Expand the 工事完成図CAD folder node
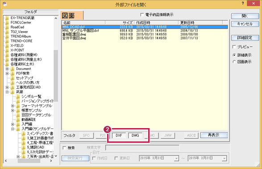Image resolution: width=262 pixels, height=169 pixels. (7, 87)
